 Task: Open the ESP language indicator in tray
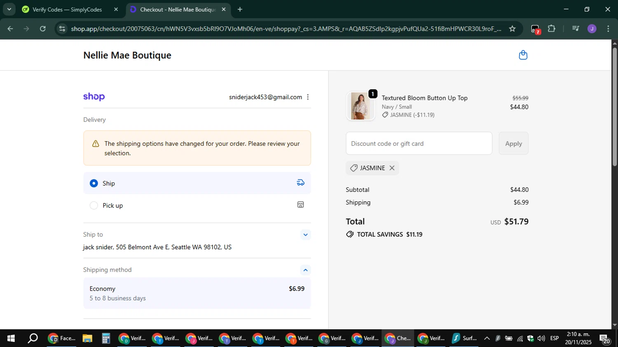(555, 338)
